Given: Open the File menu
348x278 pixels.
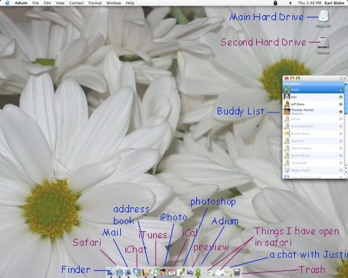Looking at the screenshot, I should tap(35, 3).
